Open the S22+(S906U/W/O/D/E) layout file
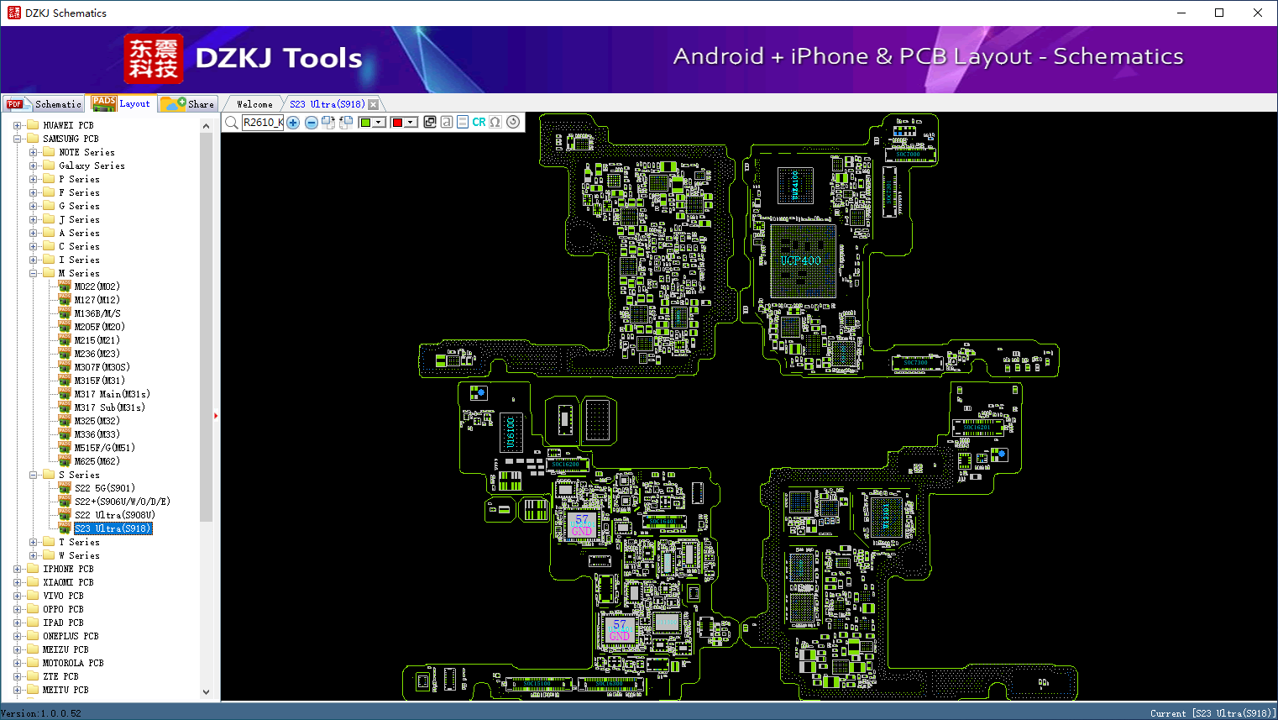Screen dimensions: 1278x720 pos(122,502)
